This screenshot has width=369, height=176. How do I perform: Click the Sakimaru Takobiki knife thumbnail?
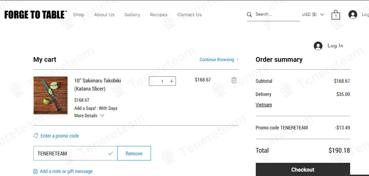pyautogui.click(x=51, y=95)
